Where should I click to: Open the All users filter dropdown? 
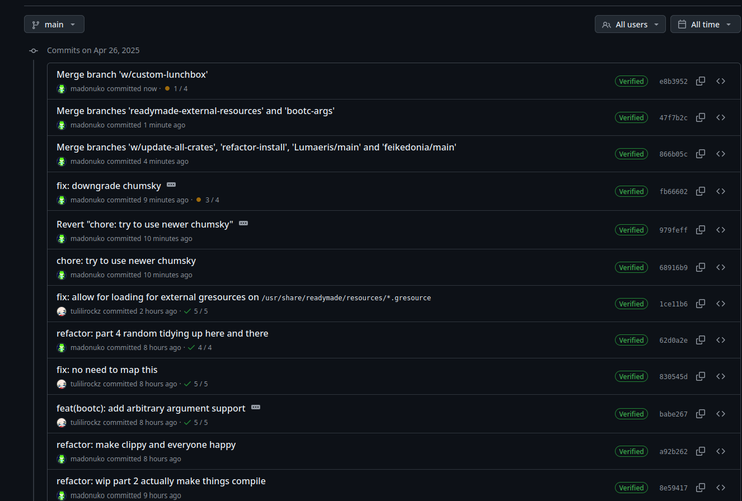630,25
